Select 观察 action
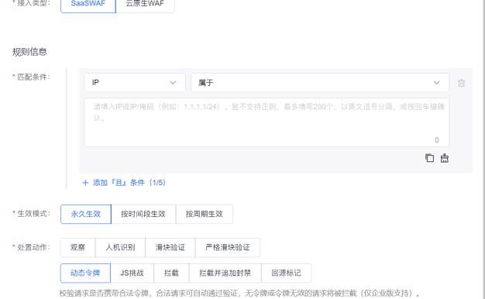Screen dimensions: 485x299 [77, 247]
